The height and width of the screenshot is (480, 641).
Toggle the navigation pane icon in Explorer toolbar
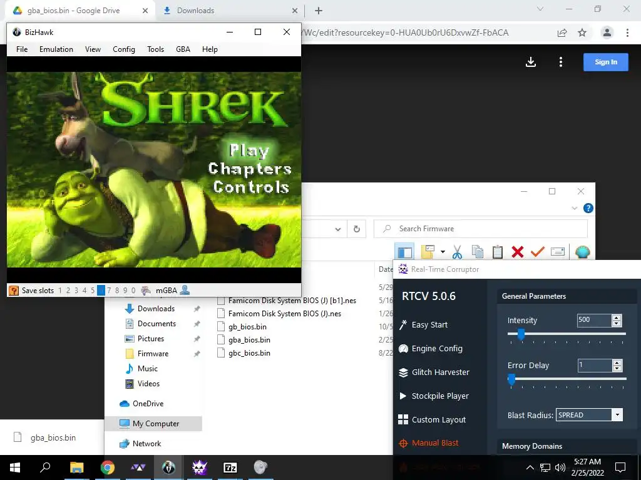[405, 252]
